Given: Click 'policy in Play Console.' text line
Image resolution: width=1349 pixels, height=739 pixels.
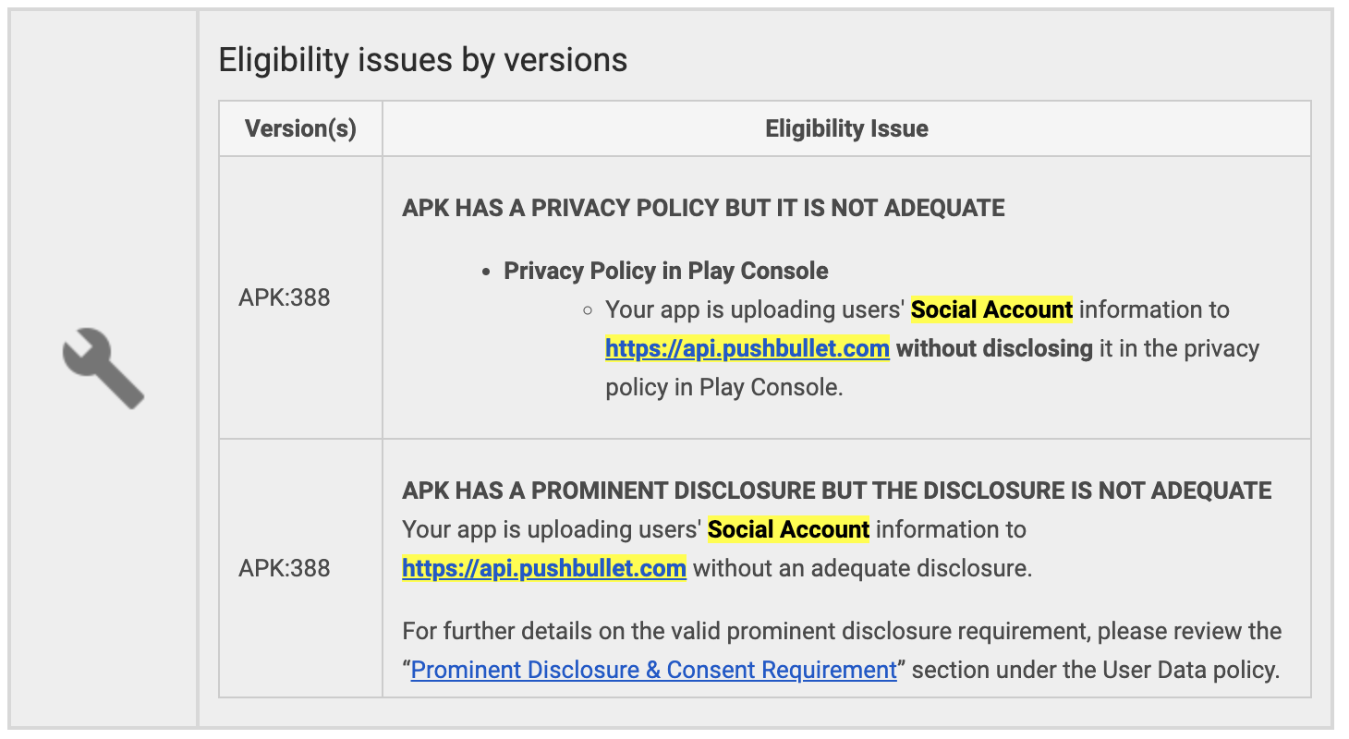Looking at the screenshot, I should click(x=724, y=387).
